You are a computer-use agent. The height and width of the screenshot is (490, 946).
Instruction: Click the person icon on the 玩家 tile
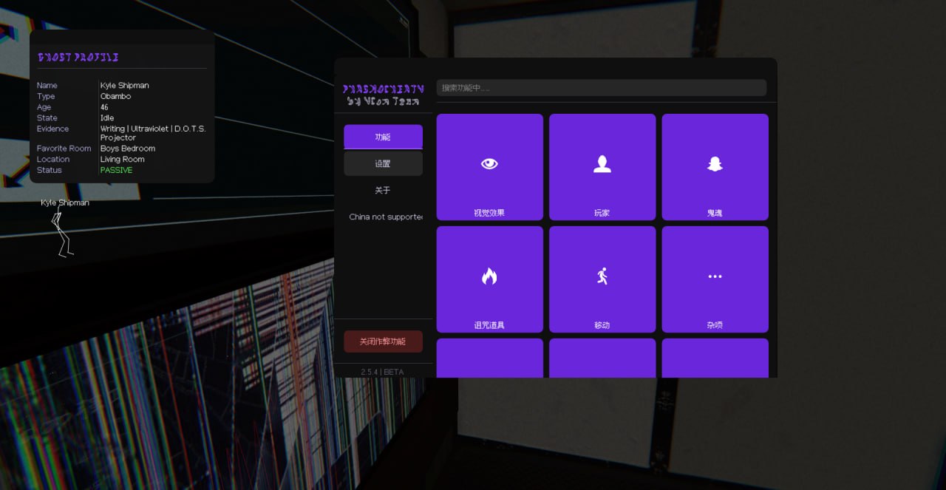[602, 164]
